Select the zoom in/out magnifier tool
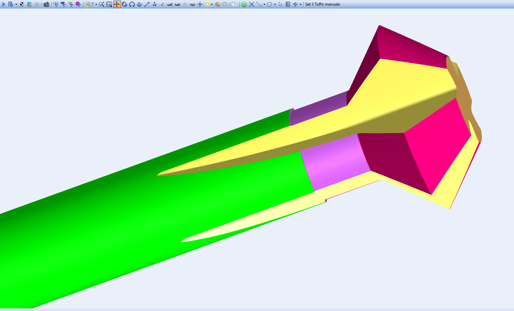The height and width of the screenshot is (311, 514). point(102,4)
